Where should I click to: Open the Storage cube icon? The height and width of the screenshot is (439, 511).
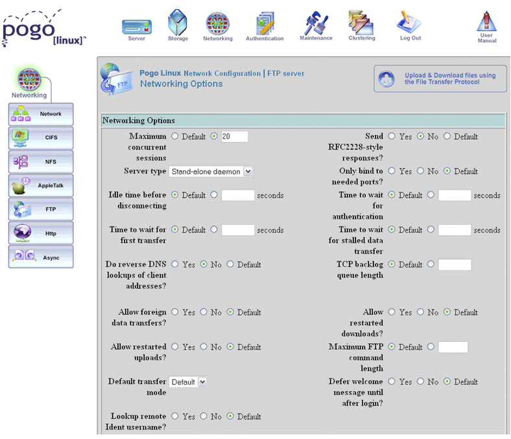(178, 23)
